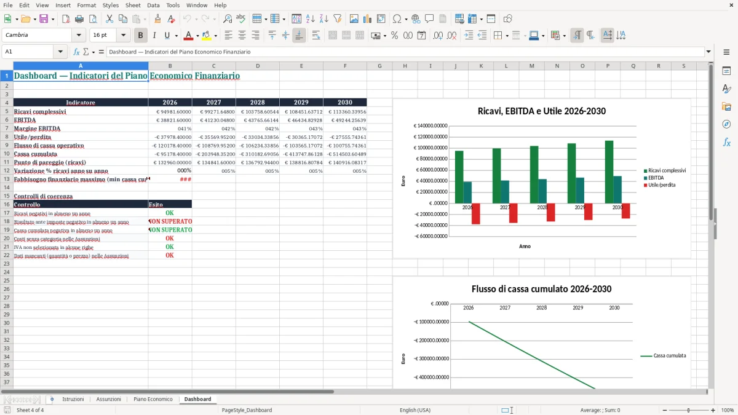Insert pivot table icon
This screenshot has height=415, width=738.
pyautogui.click(x=381, y=19)
